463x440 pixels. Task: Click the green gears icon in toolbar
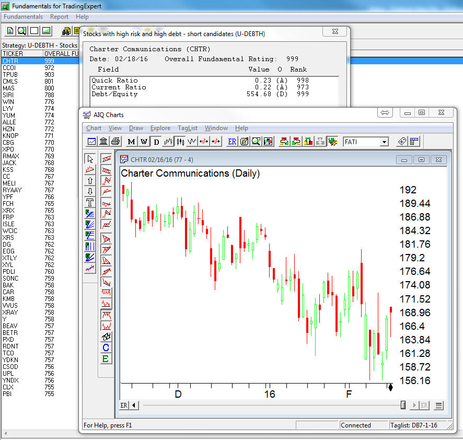(x=332, y=142)
